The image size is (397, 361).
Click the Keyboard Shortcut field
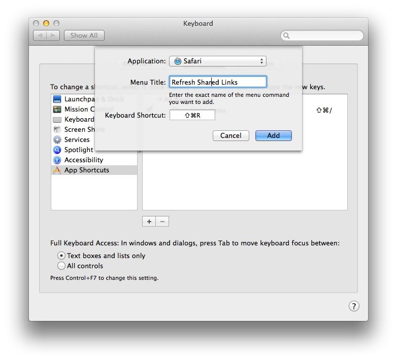click(192, 116)
